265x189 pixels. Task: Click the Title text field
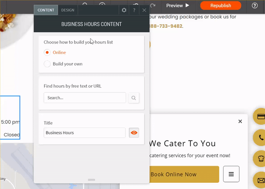[x=84, y=133]
